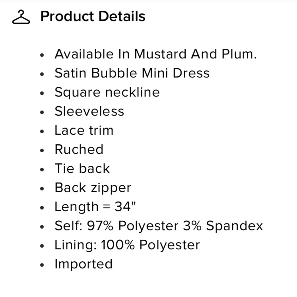This screenshot has width=297, height=297.
Task: Click the bullet point before Imported
Action: pyautogui.click(x=42, y=265)
